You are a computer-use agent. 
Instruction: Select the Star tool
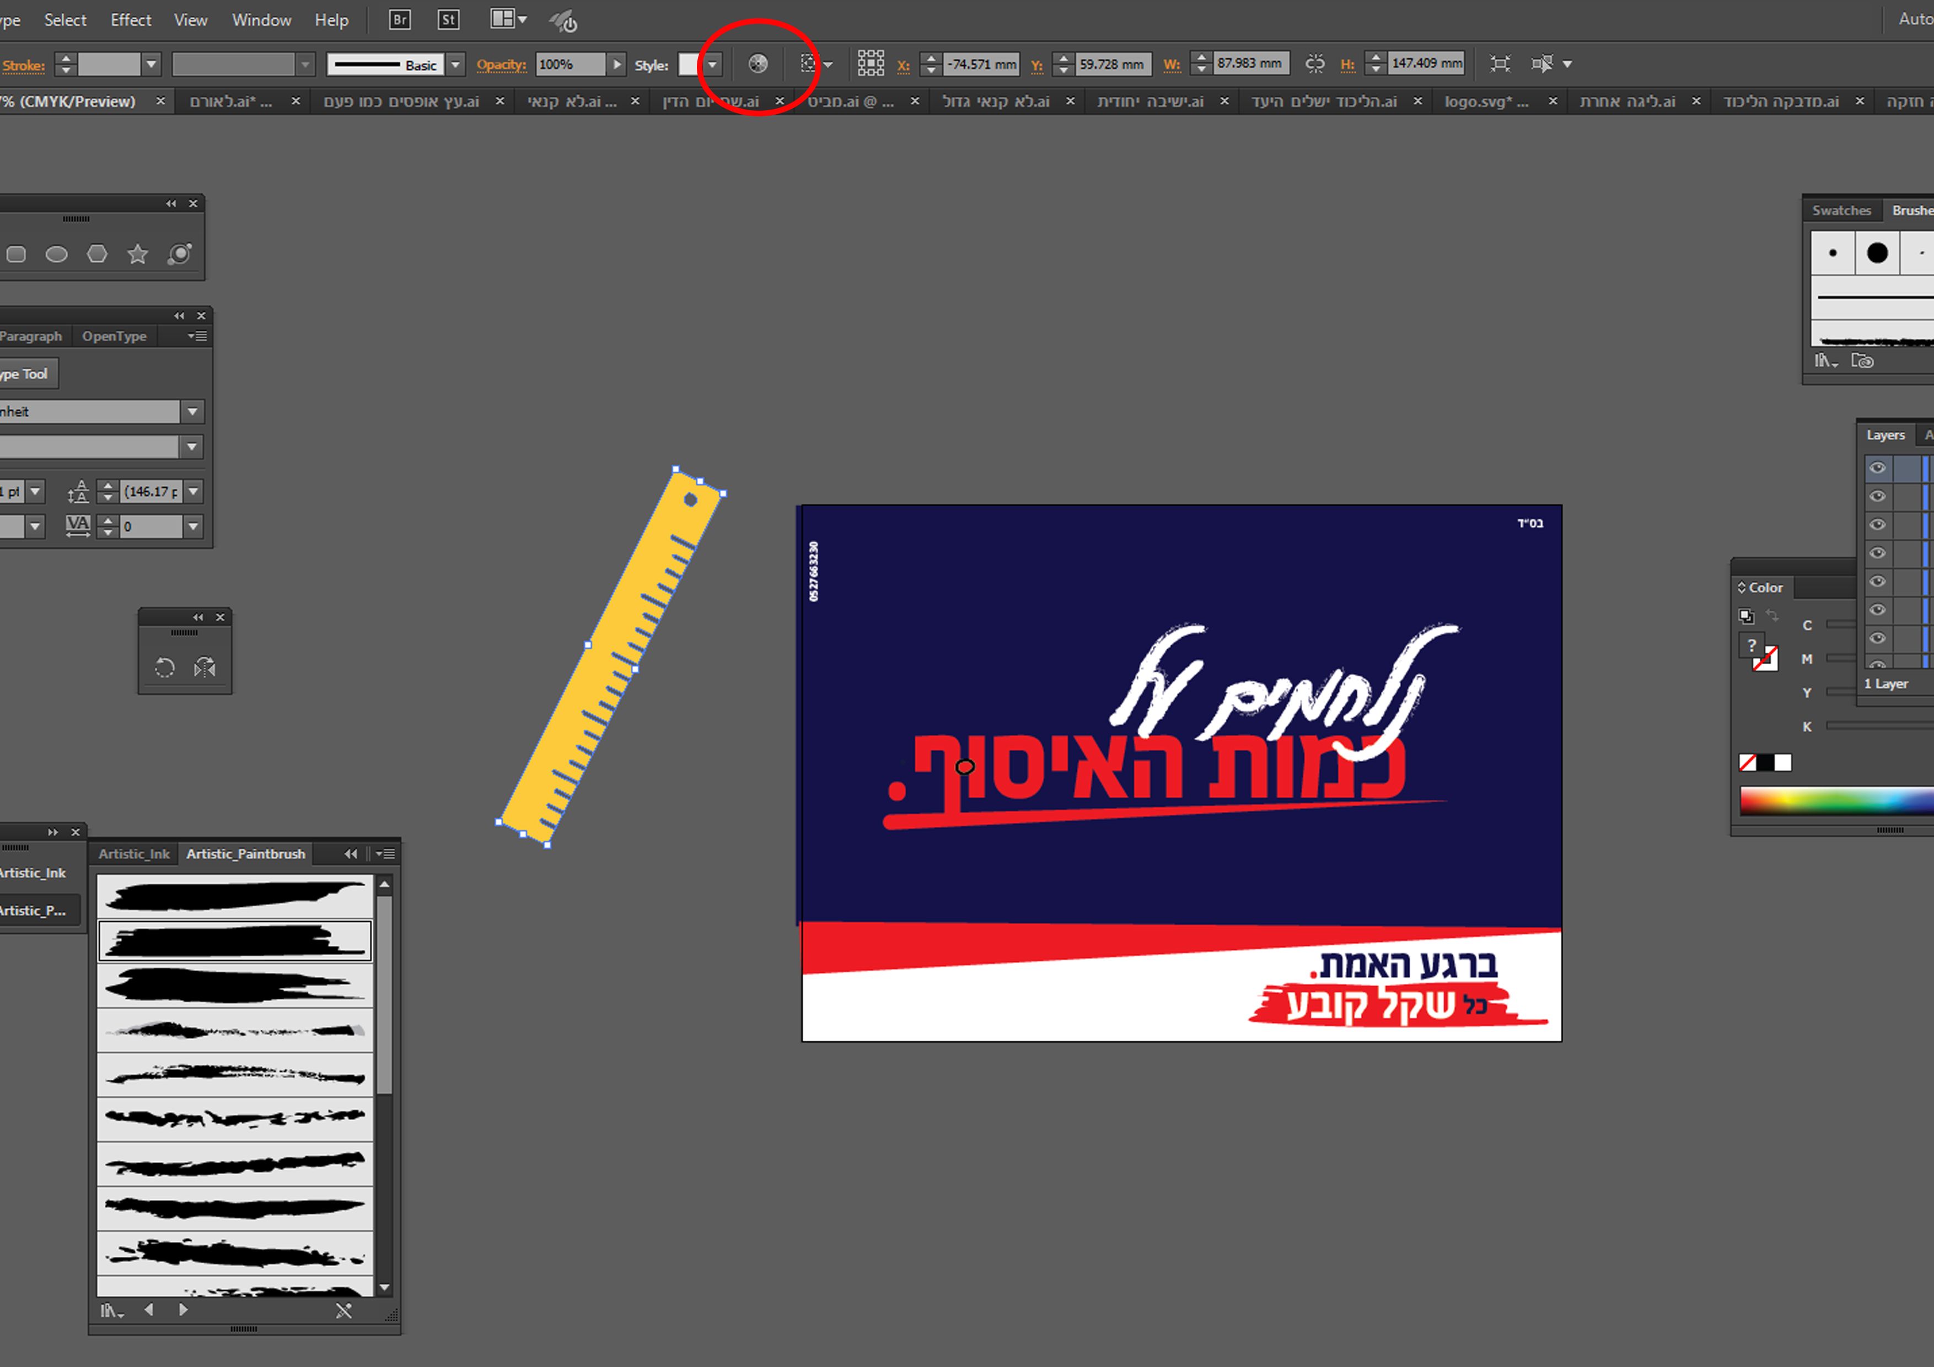(138, 254)
